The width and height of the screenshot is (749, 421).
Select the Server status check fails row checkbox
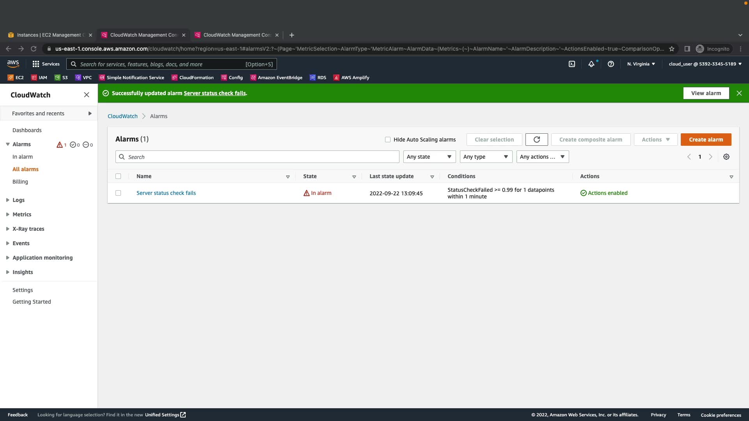coord(118,193)
